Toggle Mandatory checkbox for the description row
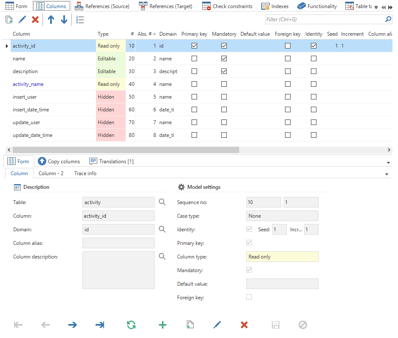 (224, 71)
